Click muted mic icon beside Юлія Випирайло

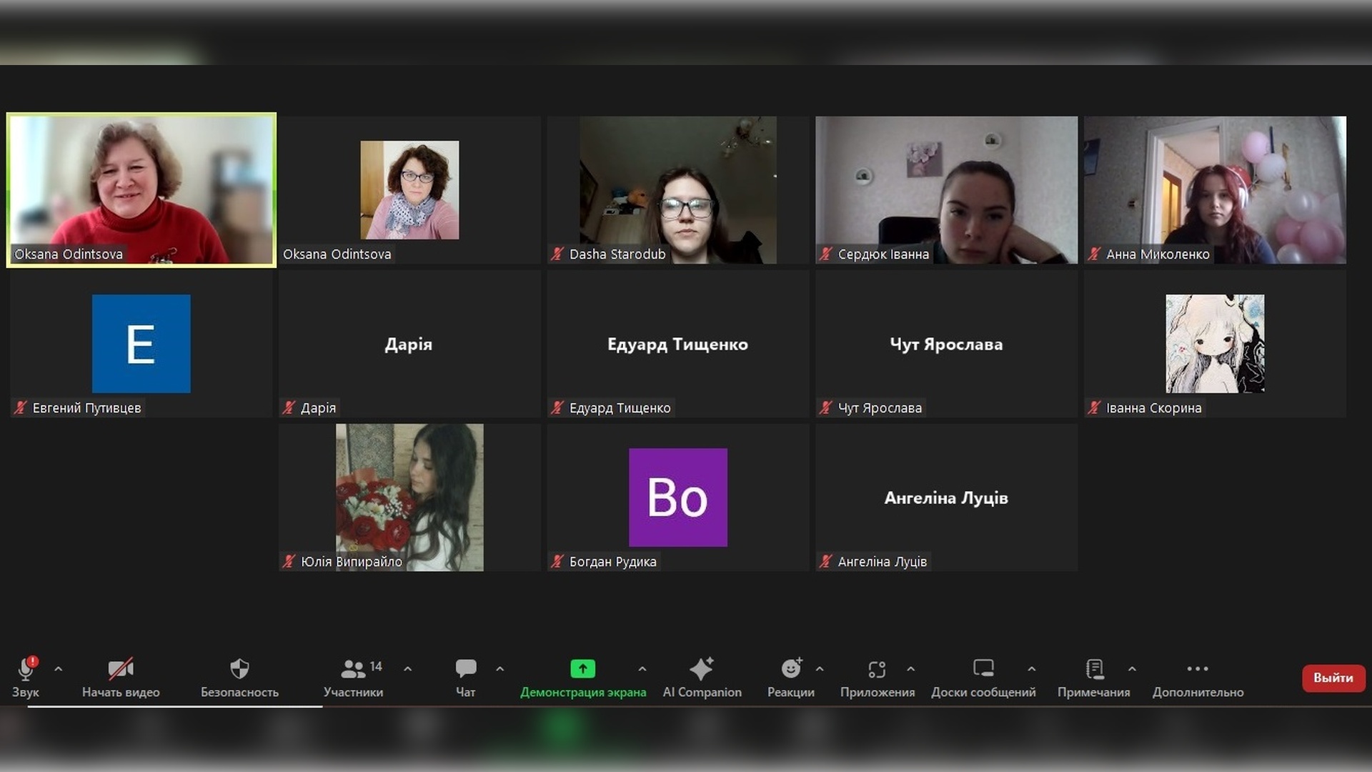(x=289, y=561)
